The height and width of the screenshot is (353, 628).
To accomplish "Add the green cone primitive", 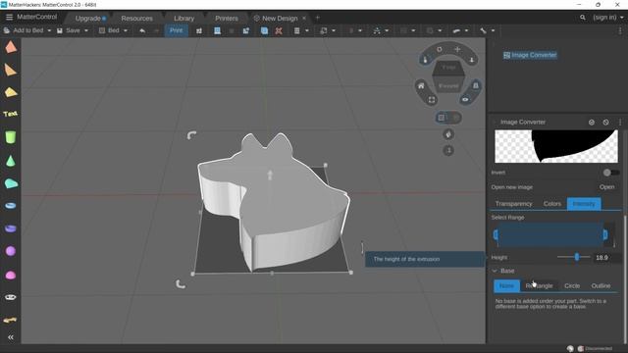I will point(11,161).
